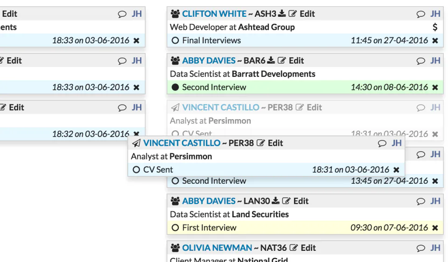Remove the 09:30 on 07-06-2016 First Interview entry

coord(435,228)
